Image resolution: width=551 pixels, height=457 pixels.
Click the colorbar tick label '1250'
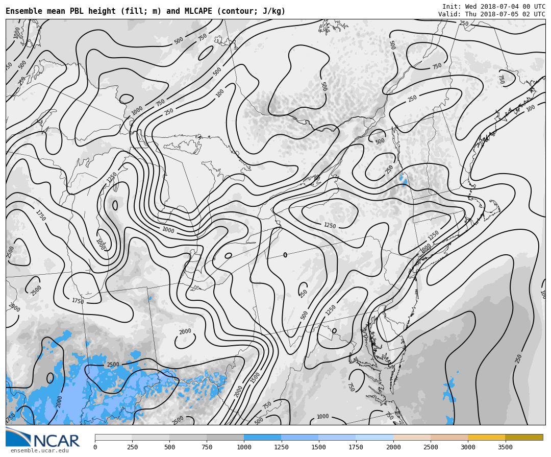(281, 447)
